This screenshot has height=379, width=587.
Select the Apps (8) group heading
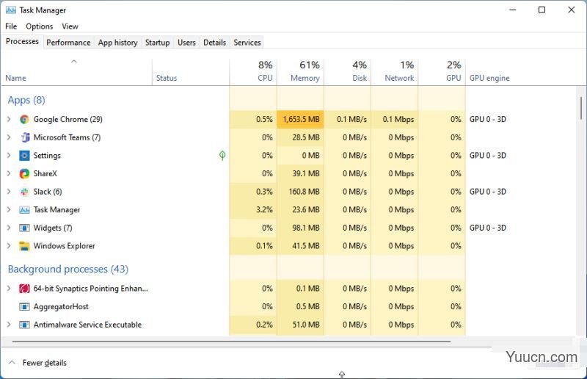26,100
